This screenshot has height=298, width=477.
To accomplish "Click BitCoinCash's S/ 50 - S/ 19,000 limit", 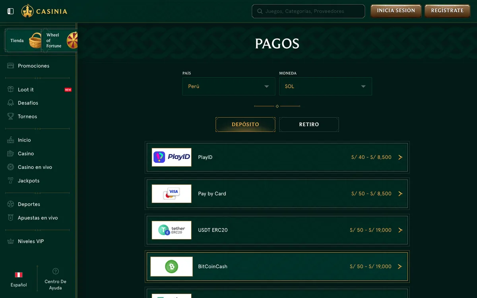I will click(x=370, y=267).
